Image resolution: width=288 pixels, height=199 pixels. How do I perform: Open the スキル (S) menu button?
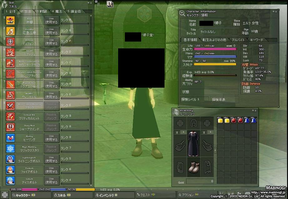pyautogui.click(x=72, y=195)
